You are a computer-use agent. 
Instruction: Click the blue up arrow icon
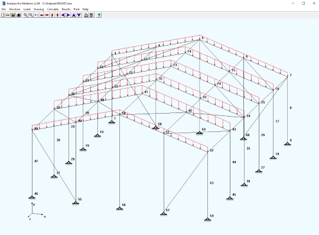point(74,15)
